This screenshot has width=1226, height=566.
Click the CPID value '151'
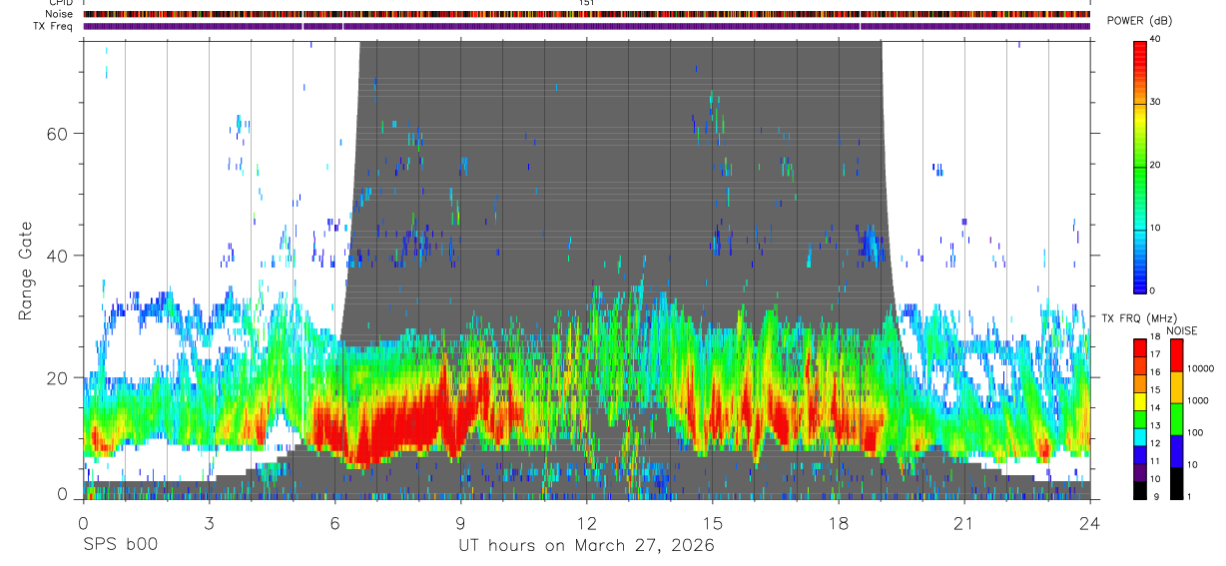click(x=586, y=3)
